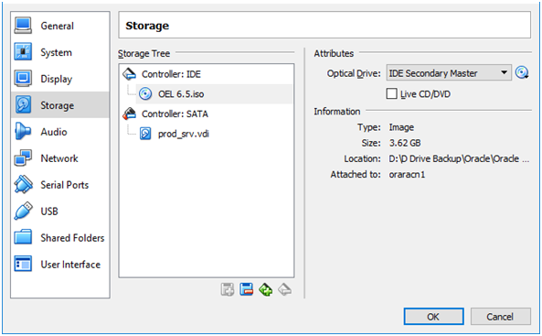Image resolution: width=542 pixels, height=336 pixels.
Task: Click the add controller icon
Action: [x=228, y=289]
